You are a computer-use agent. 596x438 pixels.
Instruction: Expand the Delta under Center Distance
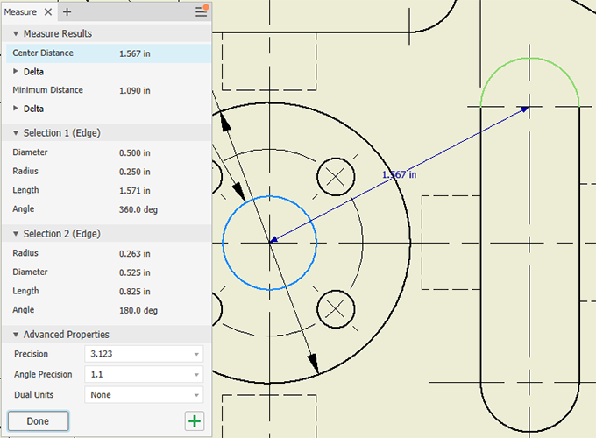tap(16, 71)
